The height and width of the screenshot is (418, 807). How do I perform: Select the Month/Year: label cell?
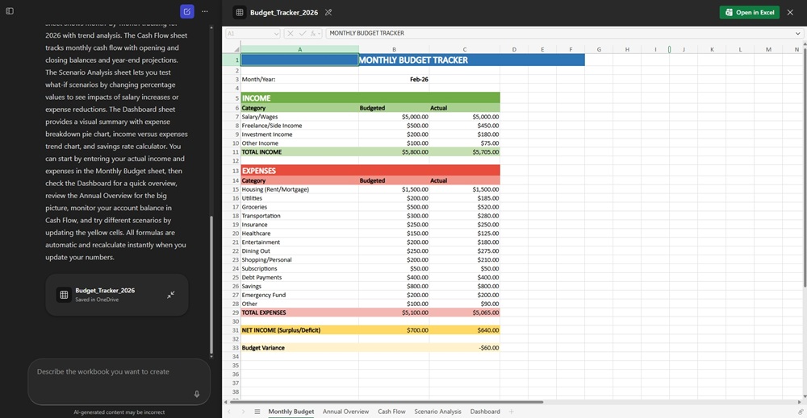click(300, 80)
